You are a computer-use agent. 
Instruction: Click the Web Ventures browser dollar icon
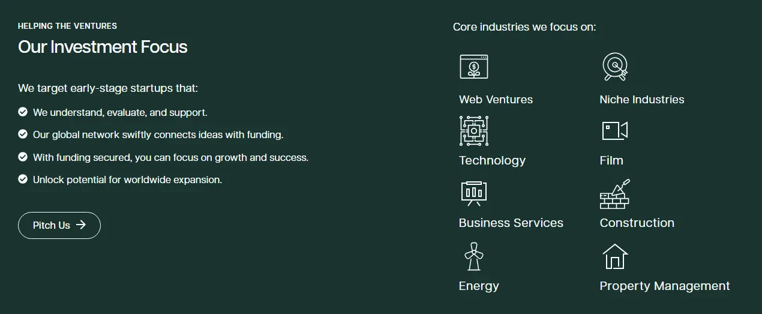click(x=474, y=67)
